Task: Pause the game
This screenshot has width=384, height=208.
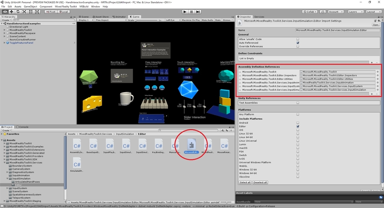Action: pos(191,12)
